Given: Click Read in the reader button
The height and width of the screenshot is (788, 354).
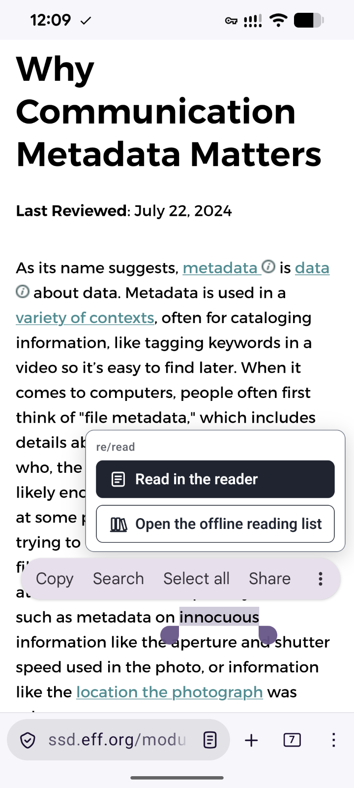Looking at the screenshot, I should 215,479.
